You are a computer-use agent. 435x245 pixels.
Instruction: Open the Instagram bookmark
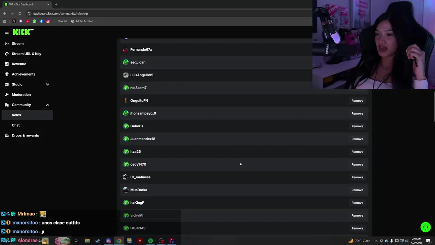pos(48,21)
